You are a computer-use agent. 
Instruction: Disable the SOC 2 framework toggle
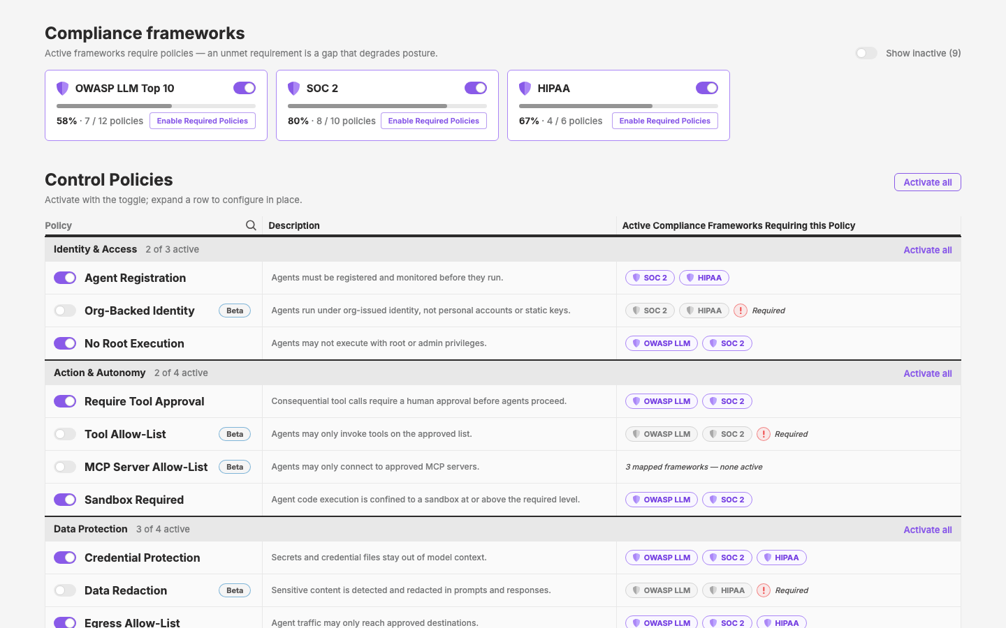pos(476,88)
